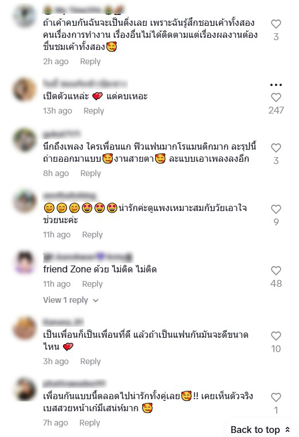Open avatar of the friend Zone commenter
The height and width of the screenshot is (437, 299).
25,263
